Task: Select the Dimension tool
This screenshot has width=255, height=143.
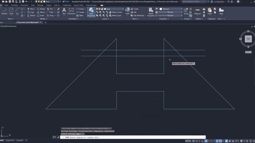Action: 71,11
